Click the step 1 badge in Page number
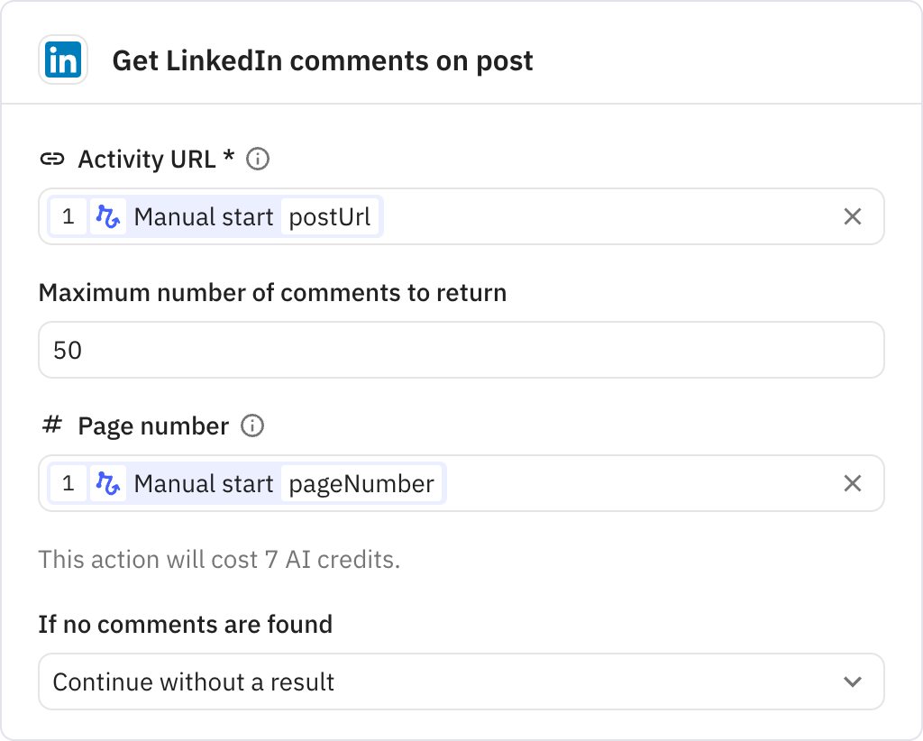This screenshot has height=741, width=923. (x=69, y=483)
